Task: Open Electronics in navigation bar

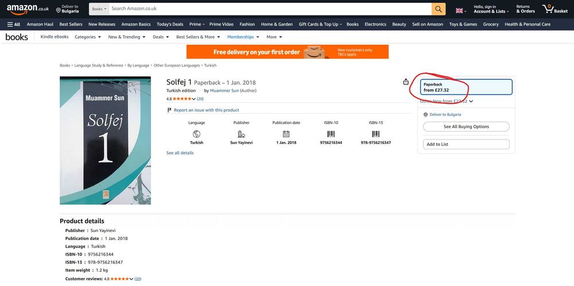Action: pos(375,24)
